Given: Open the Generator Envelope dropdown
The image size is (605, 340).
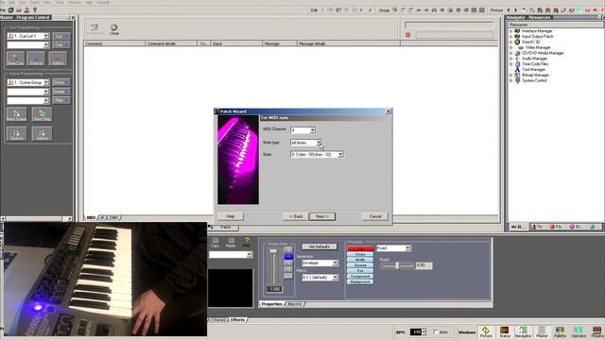Looking at the screenshot, I should pyautogui.click(x=335, y=263).
